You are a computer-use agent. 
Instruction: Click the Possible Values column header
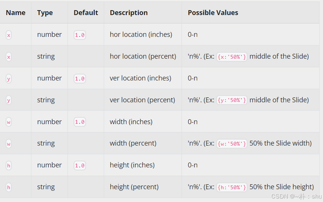tap(213, 13)
